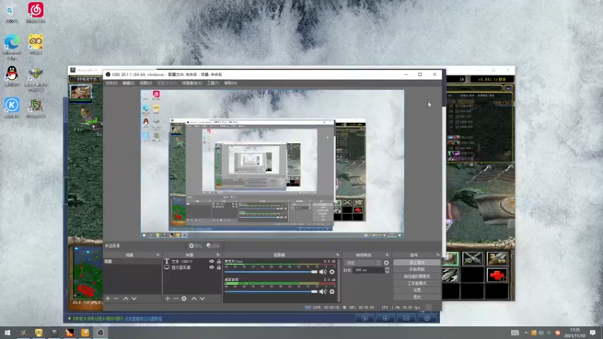
Task: Switch to OBS via its taskbar icon
Action: tap(100, 333)
